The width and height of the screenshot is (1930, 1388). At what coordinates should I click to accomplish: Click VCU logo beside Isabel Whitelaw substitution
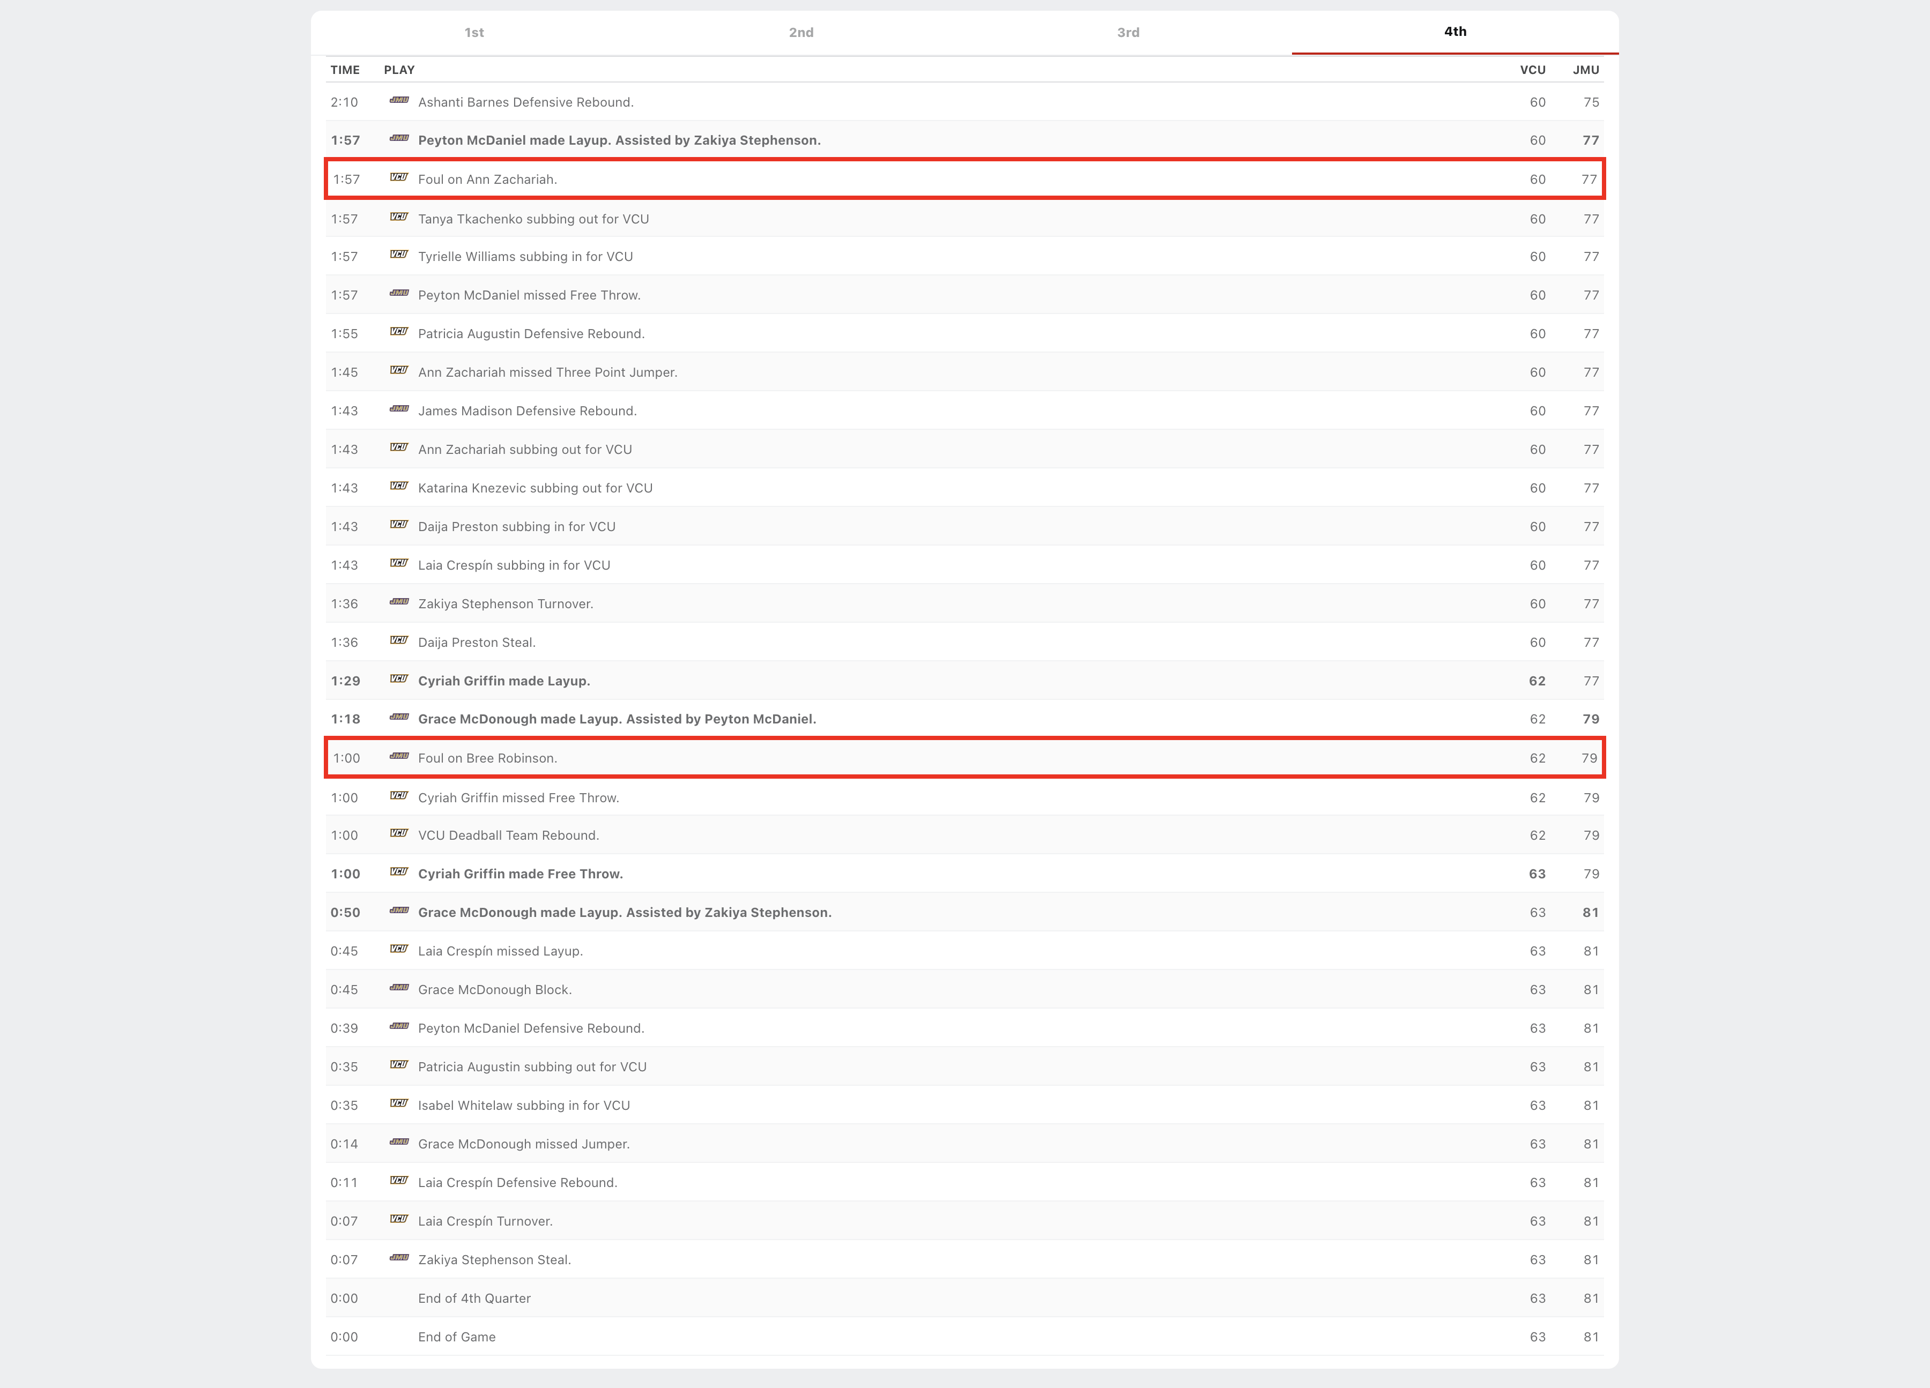click(x=399, y=1104)
